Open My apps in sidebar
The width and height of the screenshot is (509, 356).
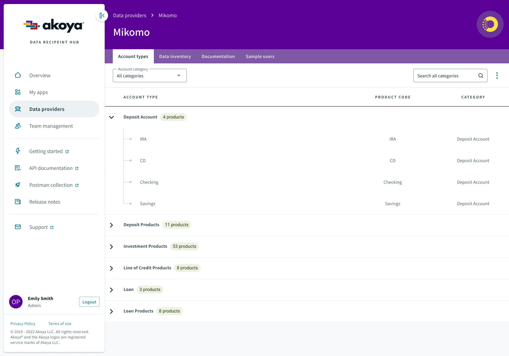54,92
